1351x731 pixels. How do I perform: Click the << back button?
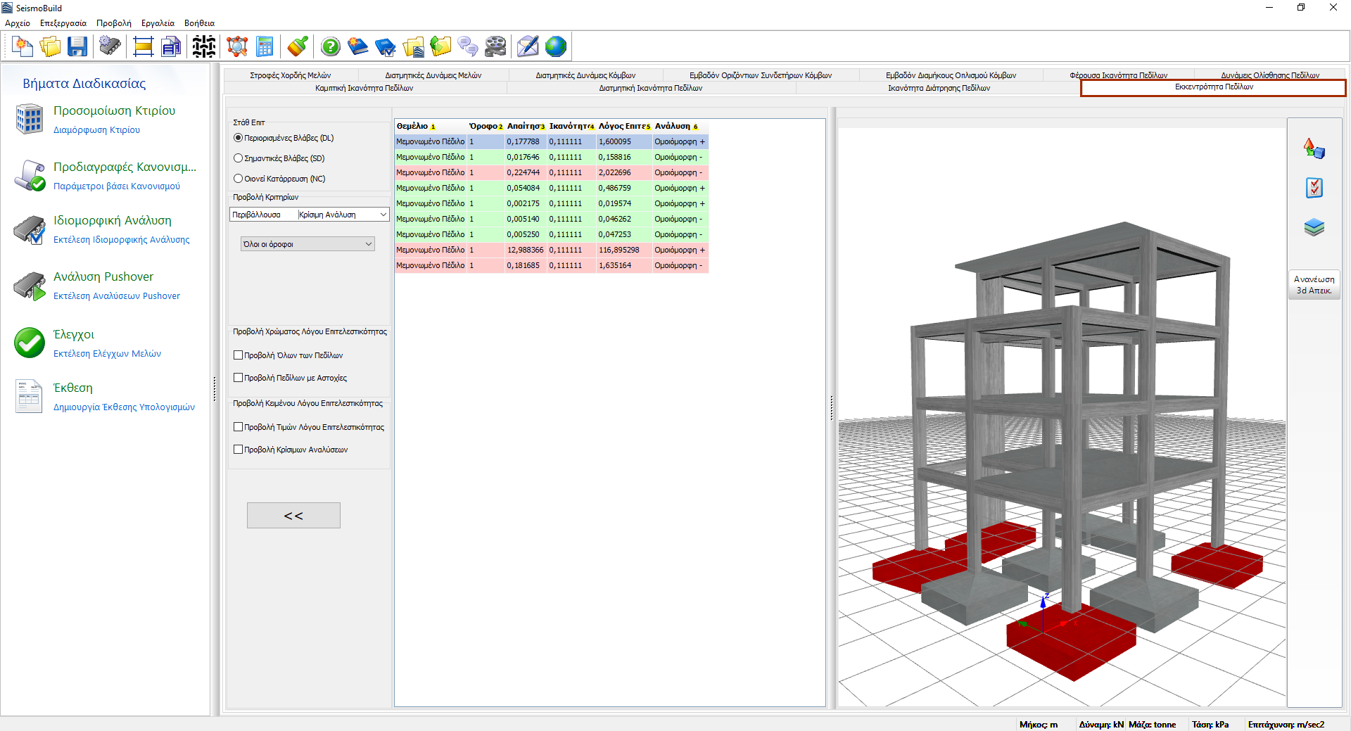[293, 516]
